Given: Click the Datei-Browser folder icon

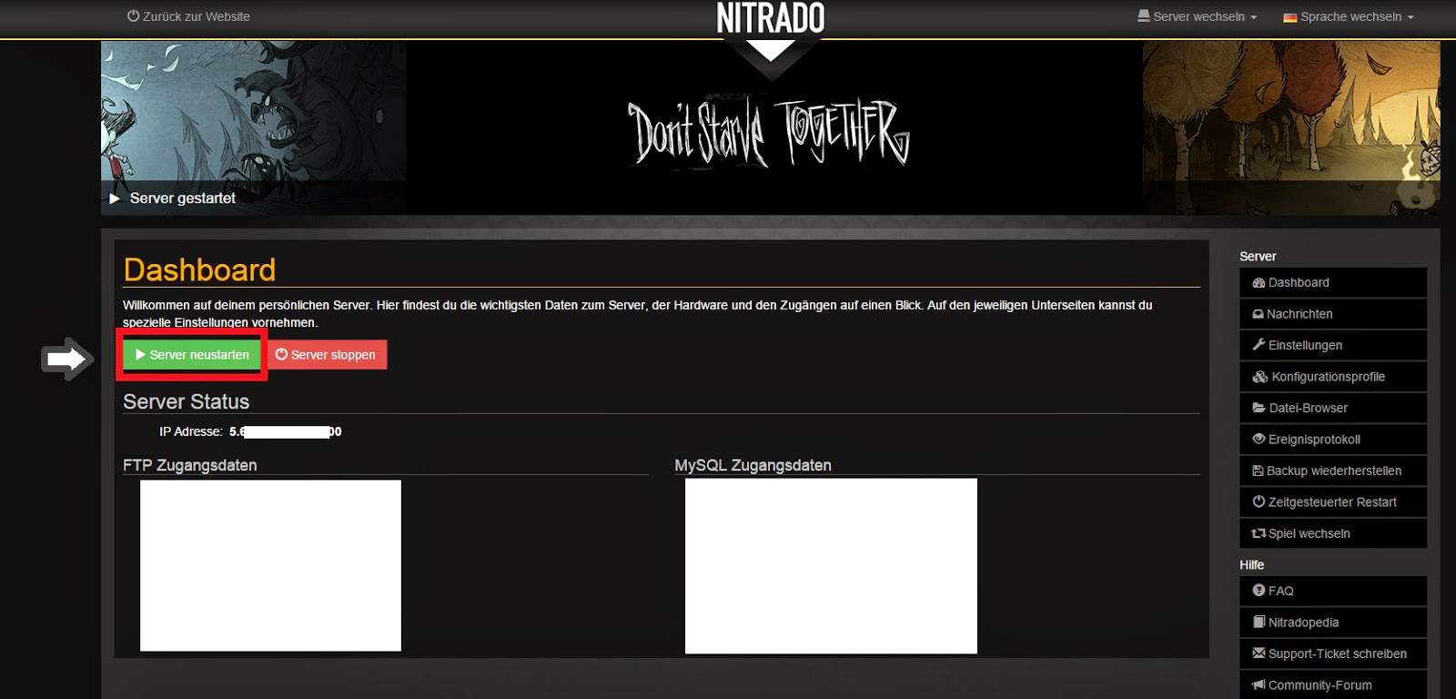Looking at the screenshot, I should coord(1259,408).
